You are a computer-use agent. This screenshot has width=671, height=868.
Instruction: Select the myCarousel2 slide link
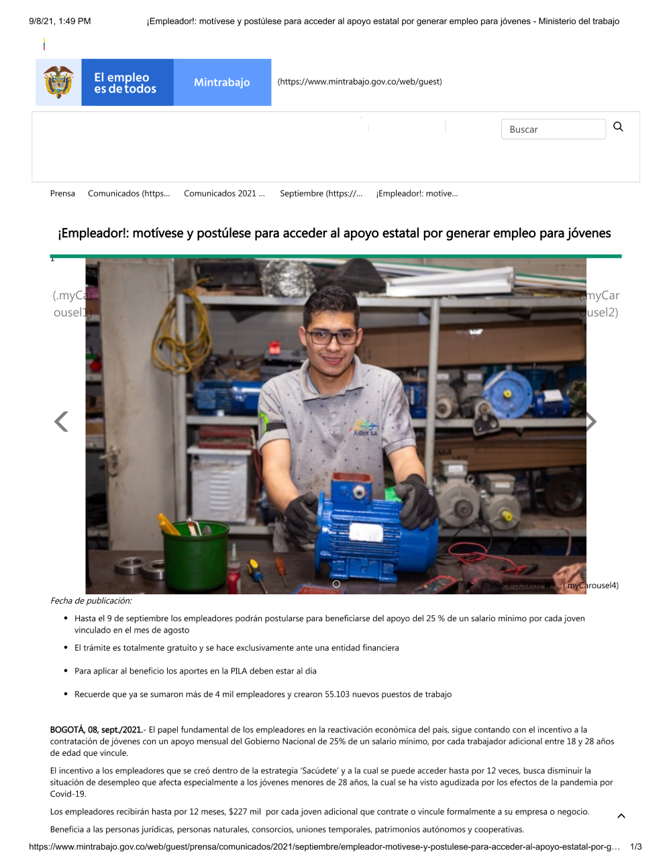[600, 304]
